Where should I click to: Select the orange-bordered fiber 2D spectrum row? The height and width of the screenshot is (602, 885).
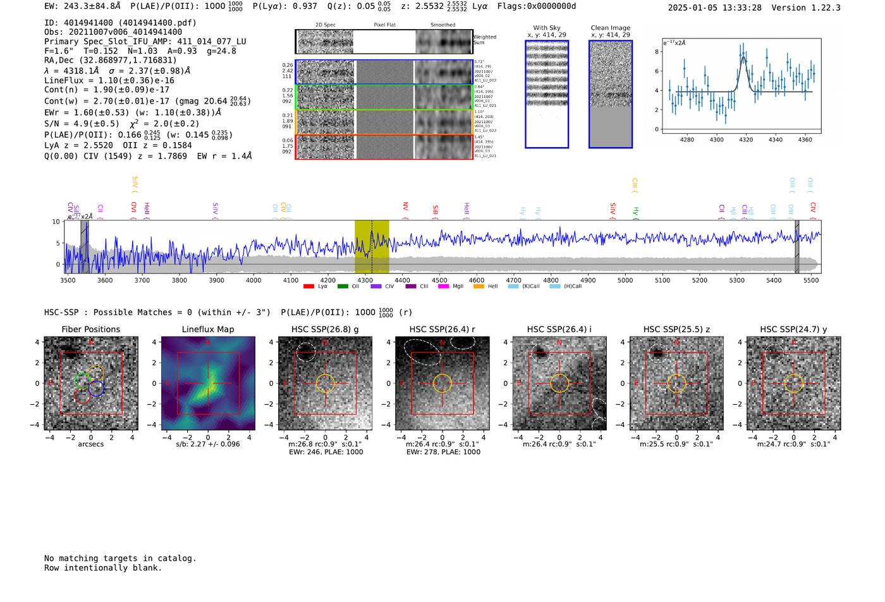pyautogui.click(x=384, y=122)
